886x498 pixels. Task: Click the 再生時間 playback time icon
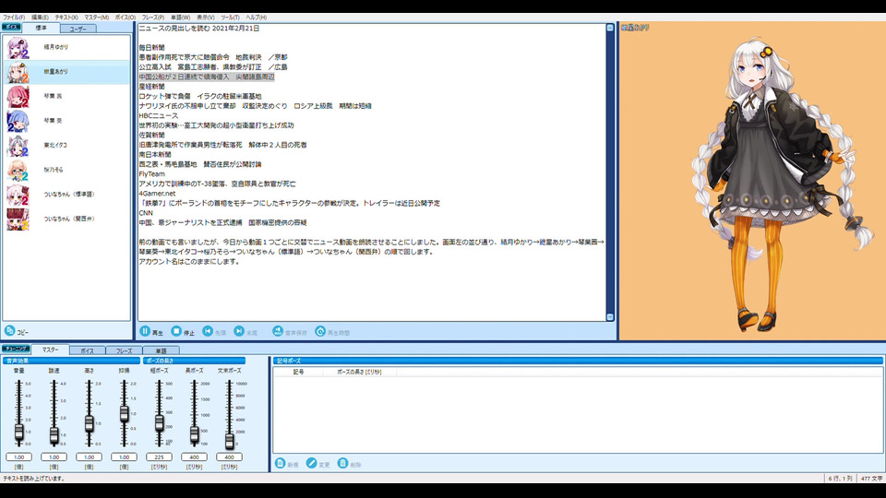(320, 331)
